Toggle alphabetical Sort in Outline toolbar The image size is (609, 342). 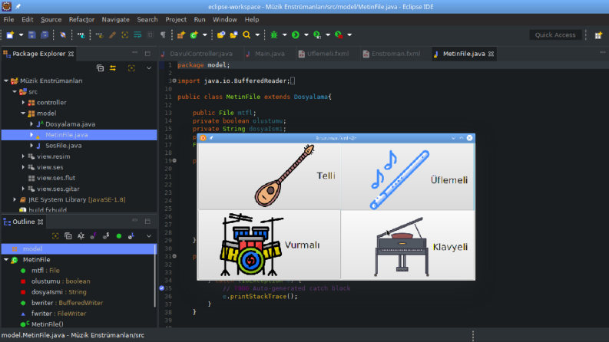(81, 235)
